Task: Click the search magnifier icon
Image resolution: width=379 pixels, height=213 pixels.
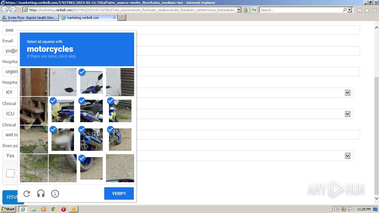Action: click(x=345, y=10)
